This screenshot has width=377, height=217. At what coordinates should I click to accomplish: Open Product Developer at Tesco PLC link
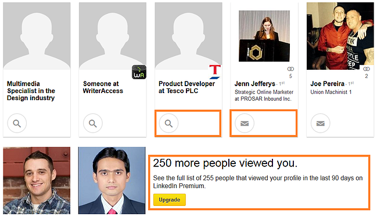(186, 87)
